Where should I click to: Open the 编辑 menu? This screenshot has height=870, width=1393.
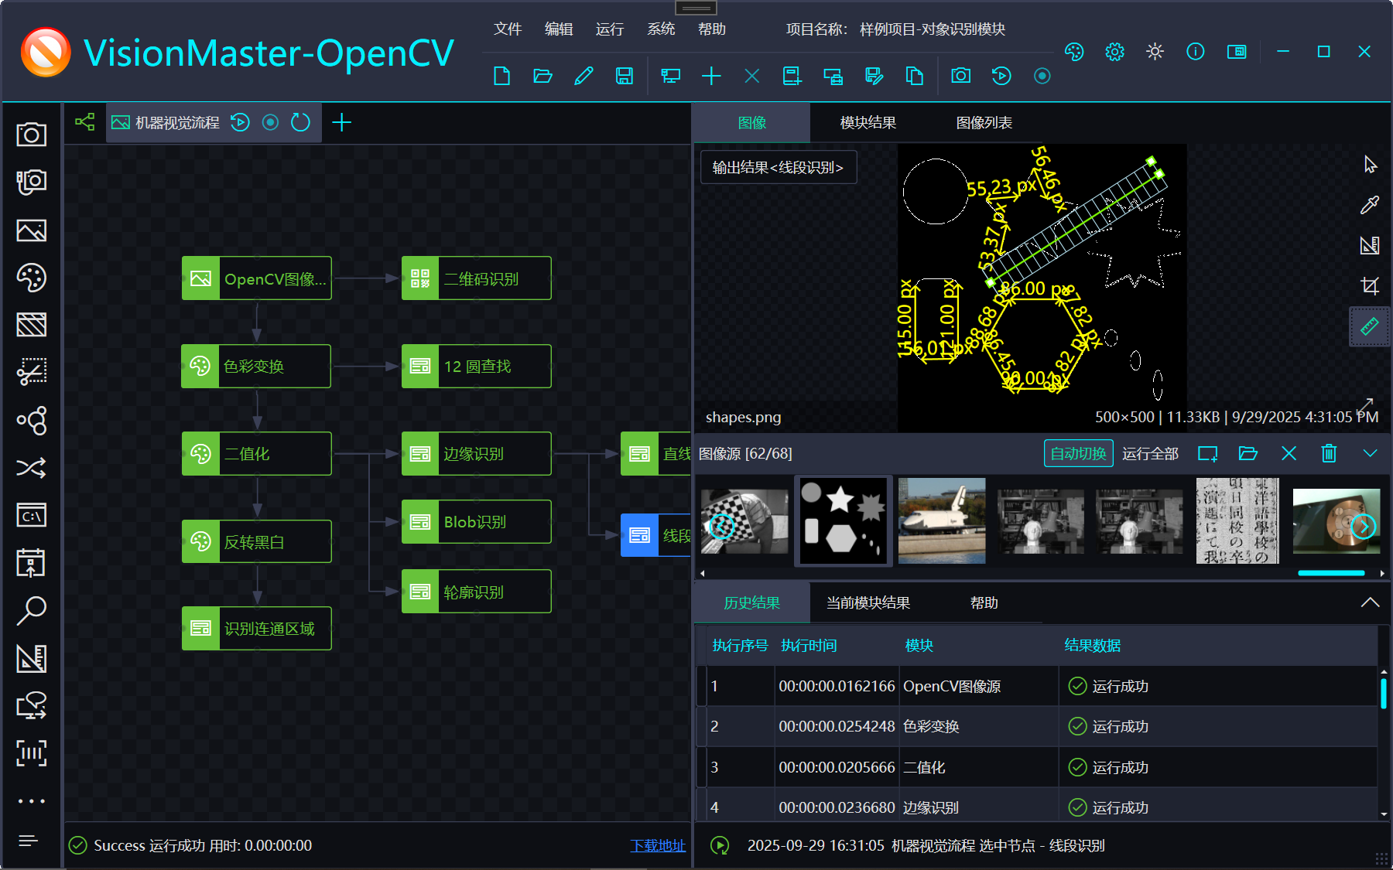click(x=559, y=29)
